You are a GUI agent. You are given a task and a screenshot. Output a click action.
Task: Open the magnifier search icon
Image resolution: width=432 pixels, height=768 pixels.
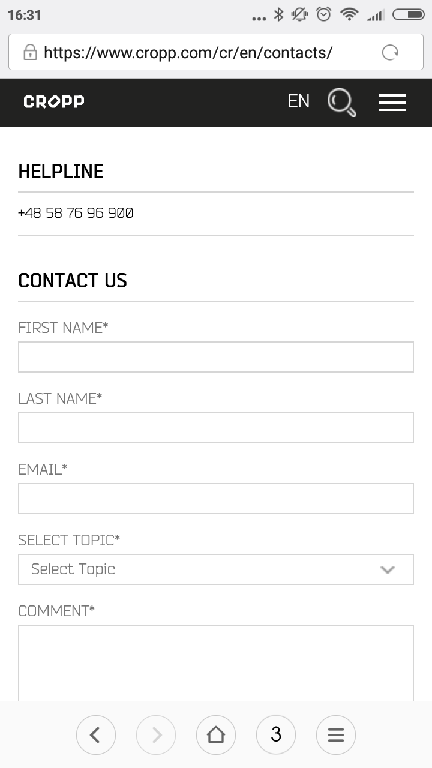coord(342,102)
